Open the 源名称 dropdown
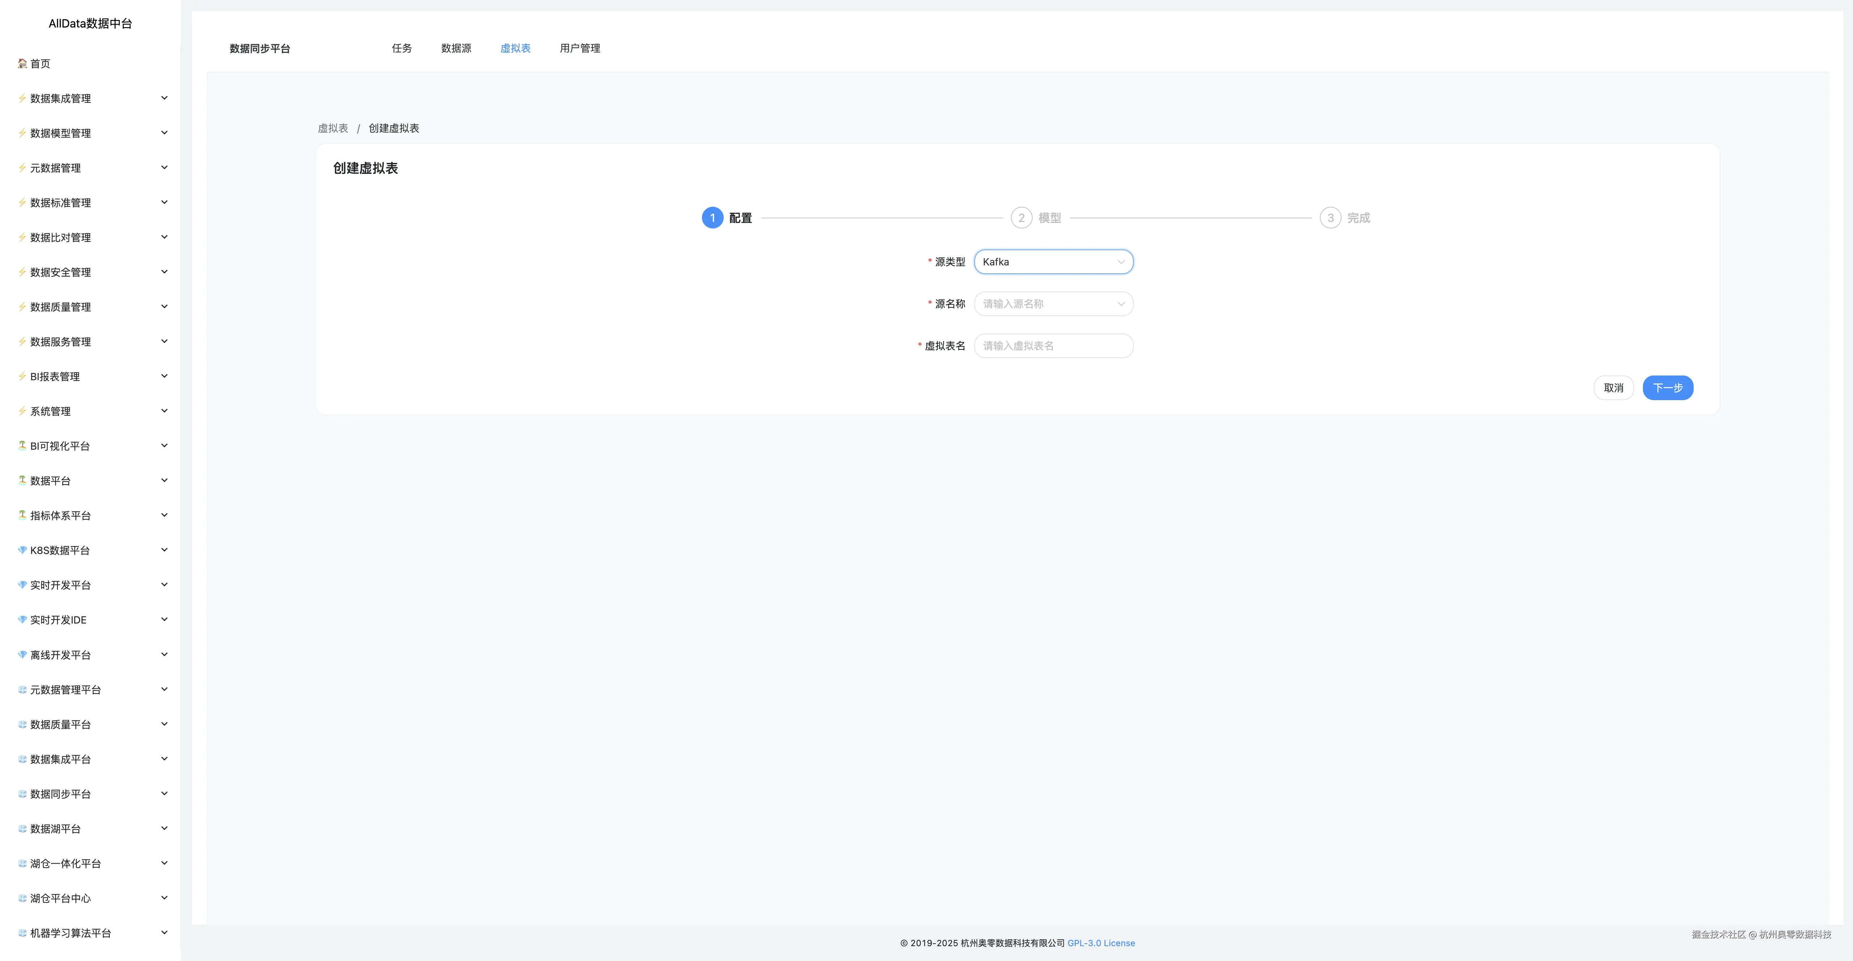 pyautogui.click(x=1053, y=303)
